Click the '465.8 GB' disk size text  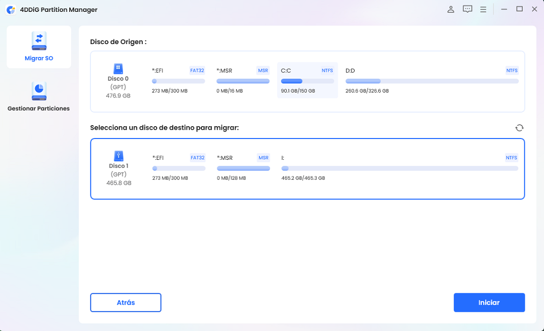[x=119, y=183]
